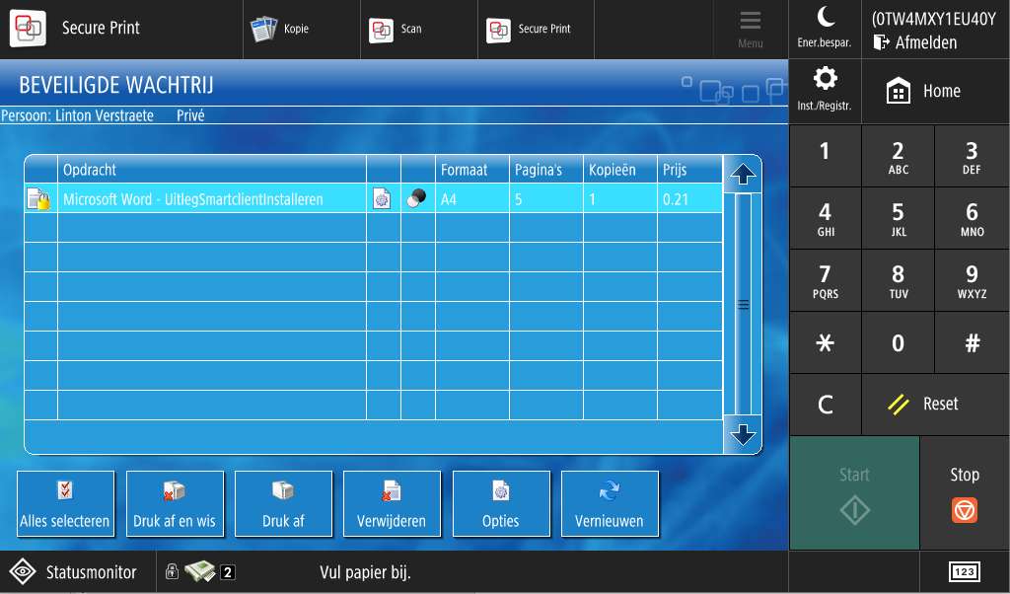Tap keypad digit 1
This screenshot has width=1010, height=594.
pos(825,156)
